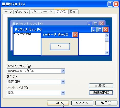Click the close icon on メッセージ ボックス preview
The width and height of the screenshot is (120, 108).
[x=75, y=35]
